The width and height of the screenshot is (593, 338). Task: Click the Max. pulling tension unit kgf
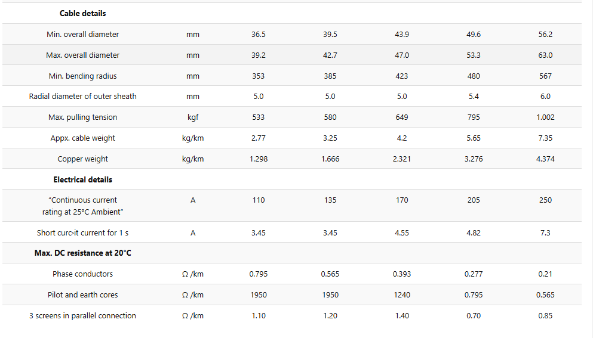click(192, 117)
